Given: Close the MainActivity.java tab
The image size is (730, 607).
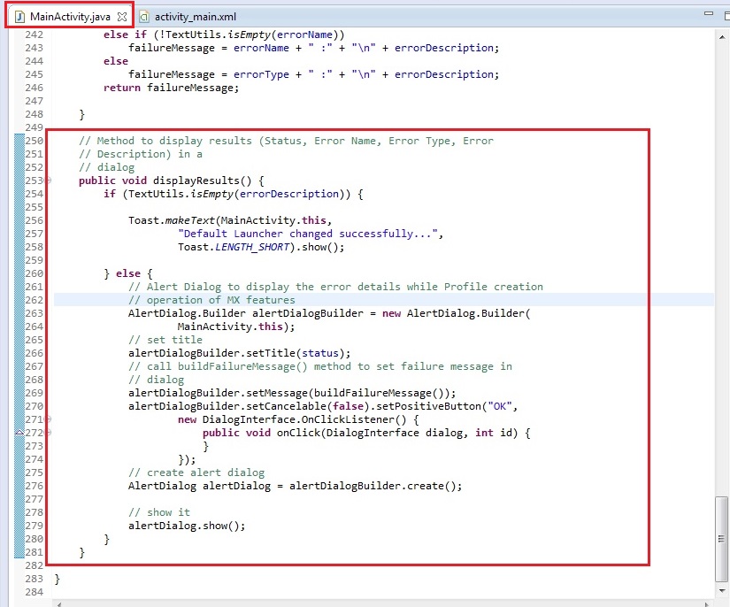Looking at the screenshot, I should [x=122, y=17].
